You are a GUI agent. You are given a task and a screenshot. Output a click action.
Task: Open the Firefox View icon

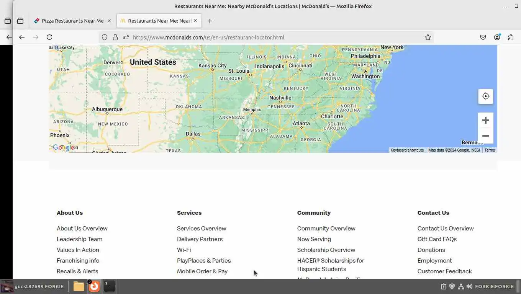tap(8, 21)
